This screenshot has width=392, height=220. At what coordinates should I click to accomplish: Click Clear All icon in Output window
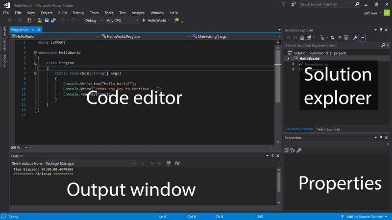pos(168,163)
